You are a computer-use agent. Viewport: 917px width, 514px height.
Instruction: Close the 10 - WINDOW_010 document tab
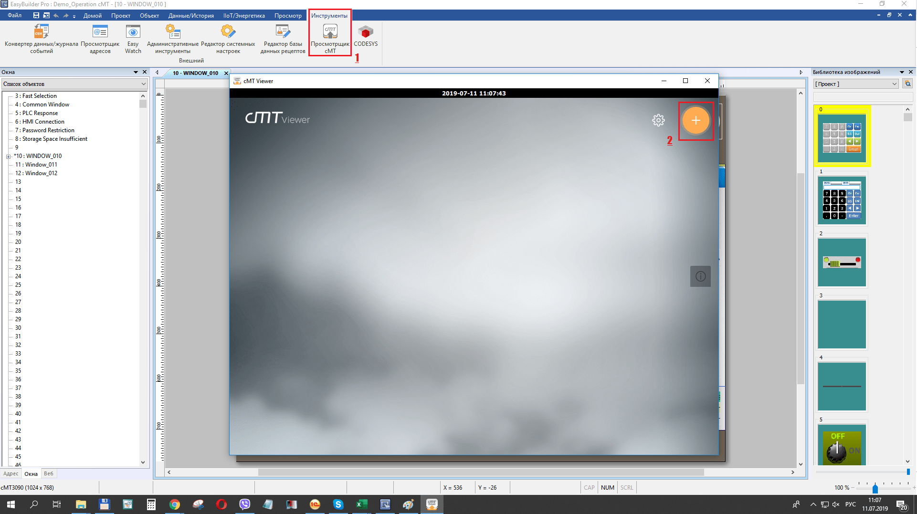point(226,73)
